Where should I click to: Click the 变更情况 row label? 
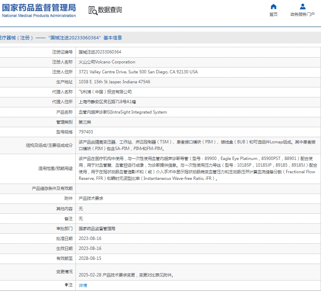point(65,272)
